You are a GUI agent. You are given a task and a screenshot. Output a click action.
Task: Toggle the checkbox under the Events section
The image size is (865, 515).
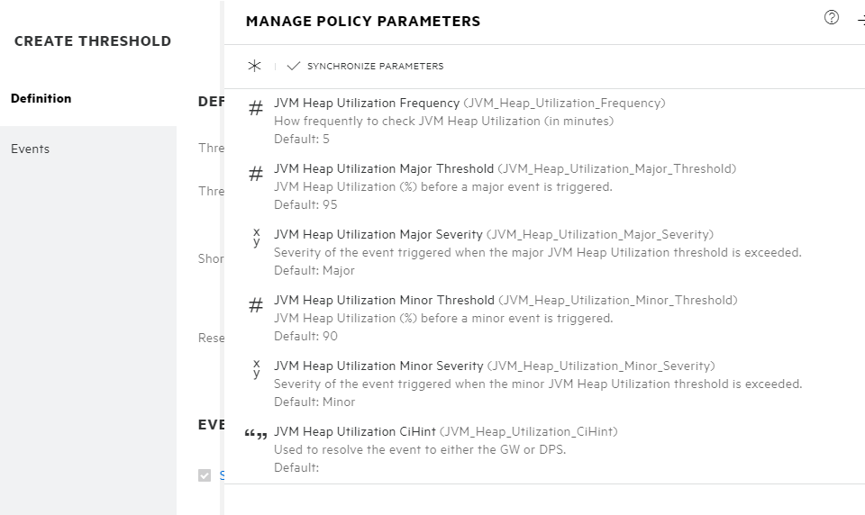pyautogui.click(x=205, y=474)
